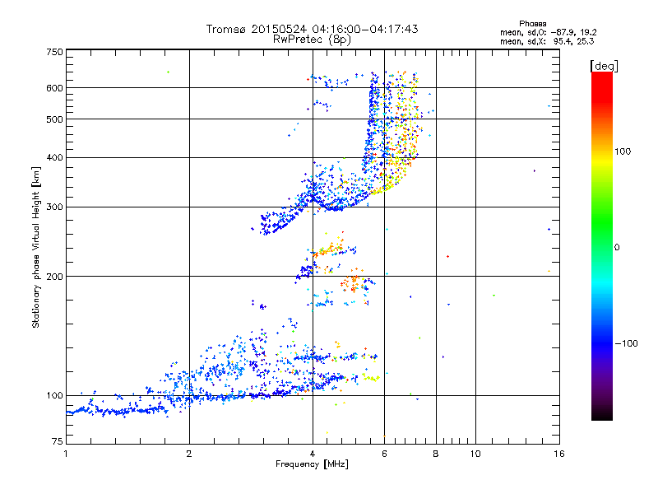Click the x-axis tick label '6'
The width and height of the screenshot is (658, 494).
pos(384,454)
